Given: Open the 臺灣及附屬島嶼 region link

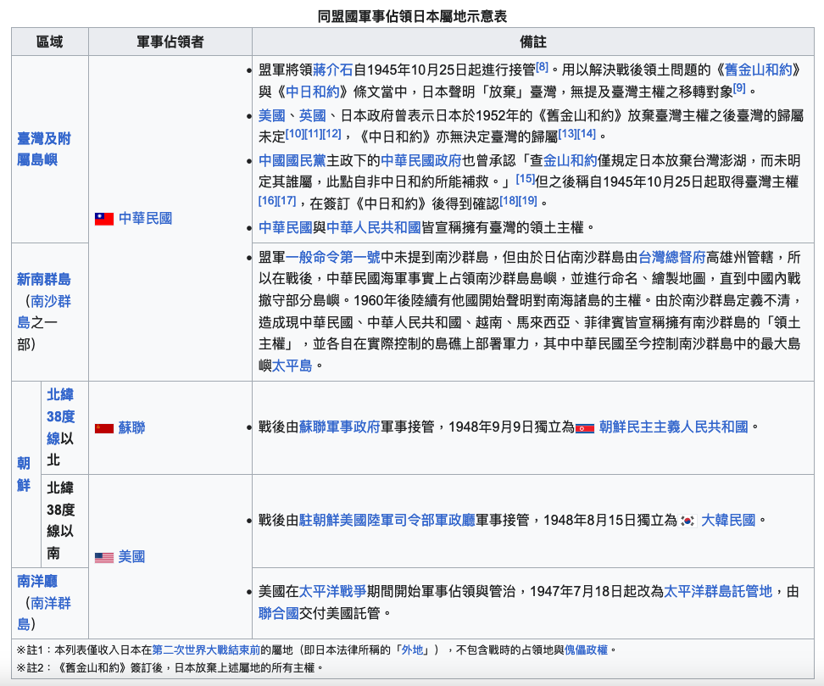Looking at the screenshot, I should coord(44,148).
